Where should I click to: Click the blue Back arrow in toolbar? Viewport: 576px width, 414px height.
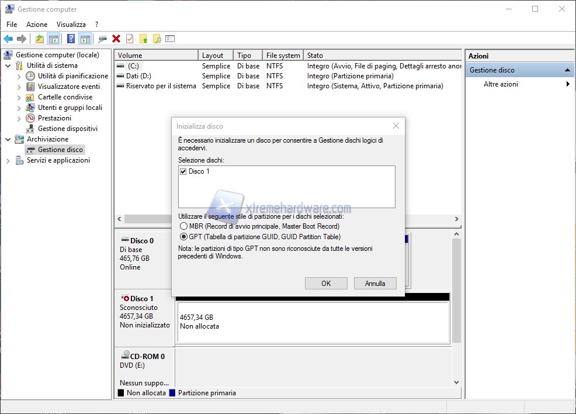[8, 39]
